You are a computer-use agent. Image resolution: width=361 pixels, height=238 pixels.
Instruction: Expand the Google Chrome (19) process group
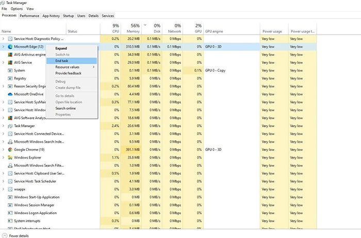point(4,149)
